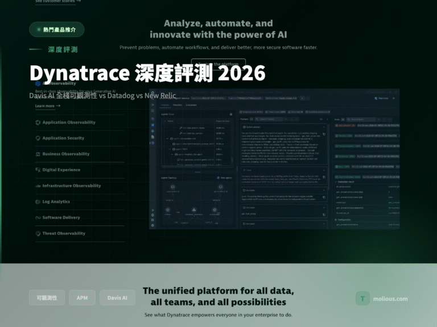Open Digital Experience label

(61, 170)
